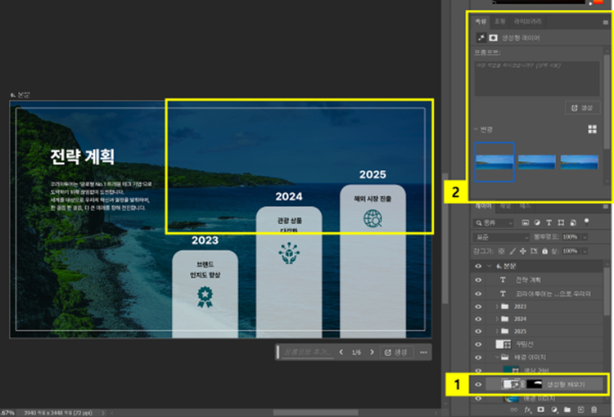Expand the 2024 layer group
614x417 pixels.
(x=497, y=319)
